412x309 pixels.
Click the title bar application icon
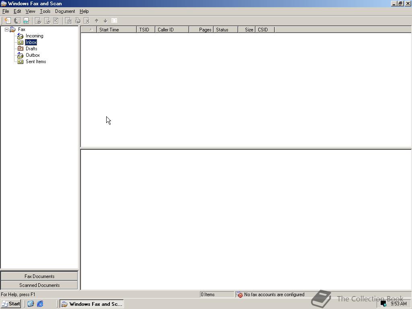coord(4,4)
